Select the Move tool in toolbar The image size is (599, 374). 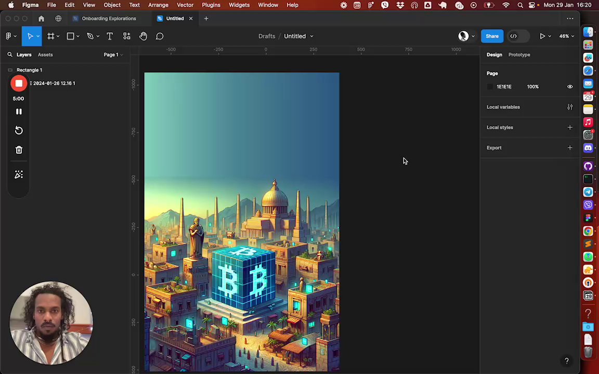30,36
